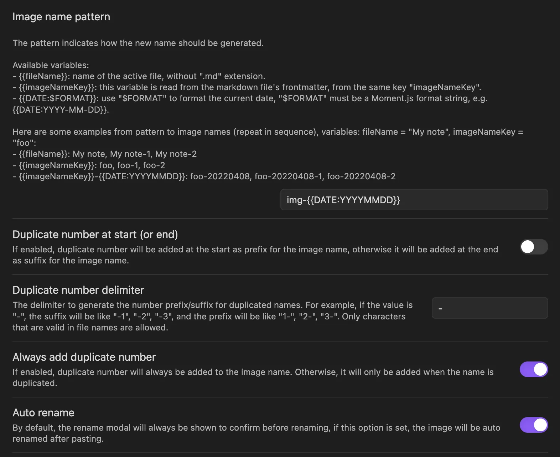Viewport: 560px width, 457px height.
Task: Focus the image name pattern input field
Action: click(x=414, y=200)
